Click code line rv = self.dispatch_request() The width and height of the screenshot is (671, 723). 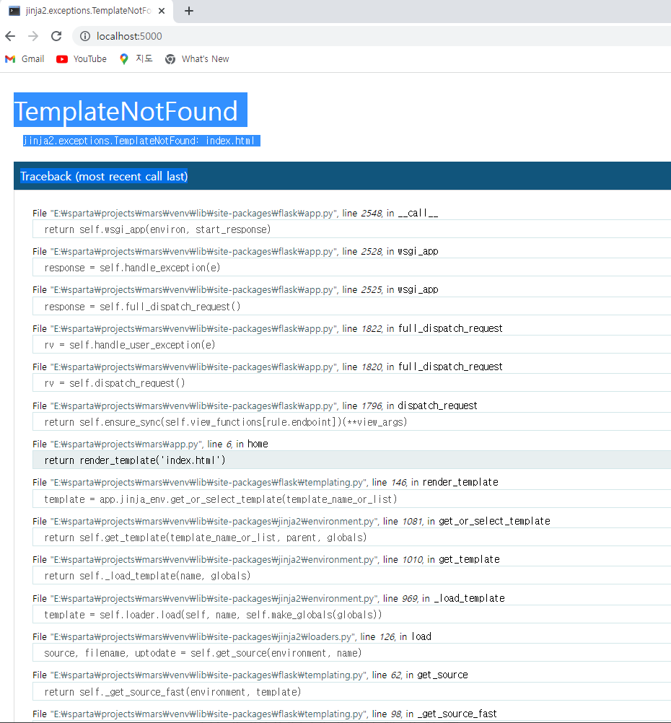[x=351, y=382]
